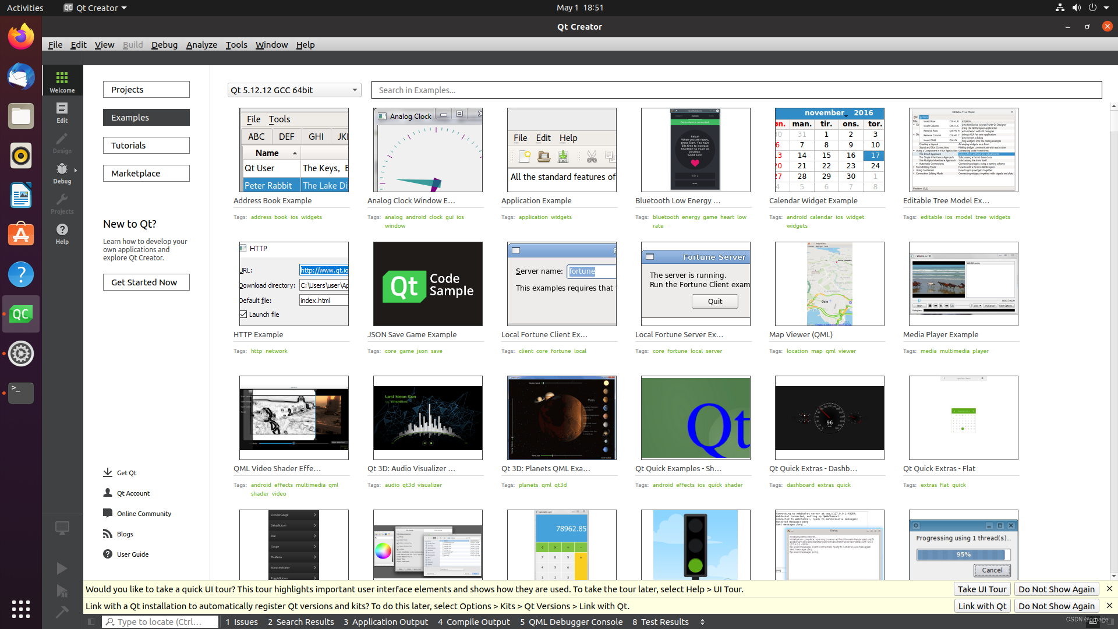1118x629 pixels.
Task: Open the Debug menu
Action: pos(164,44)
